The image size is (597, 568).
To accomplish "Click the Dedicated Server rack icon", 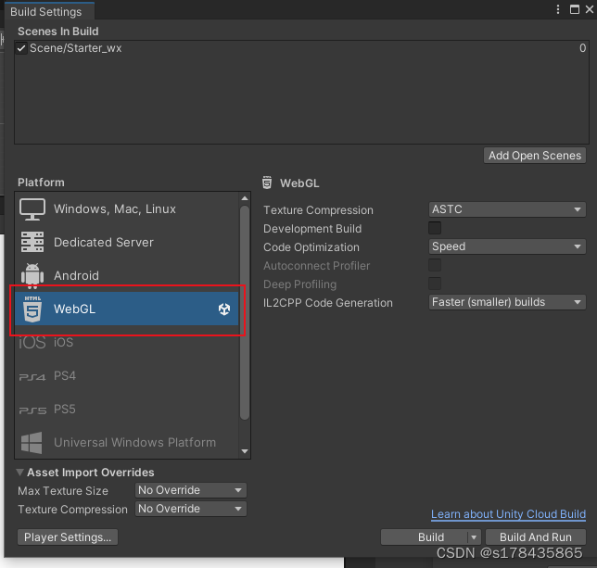I will 32,242.
